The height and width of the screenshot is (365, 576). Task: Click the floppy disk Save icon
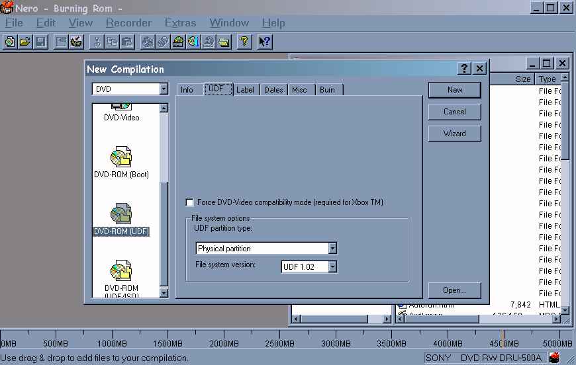coord(41,42)
